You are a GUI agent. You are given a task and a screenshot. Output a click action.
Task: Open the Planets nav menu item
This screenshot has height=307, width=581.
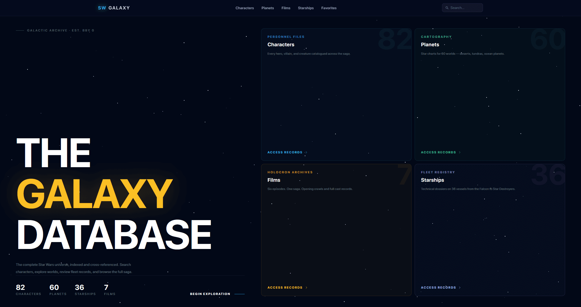coord(268,8)
